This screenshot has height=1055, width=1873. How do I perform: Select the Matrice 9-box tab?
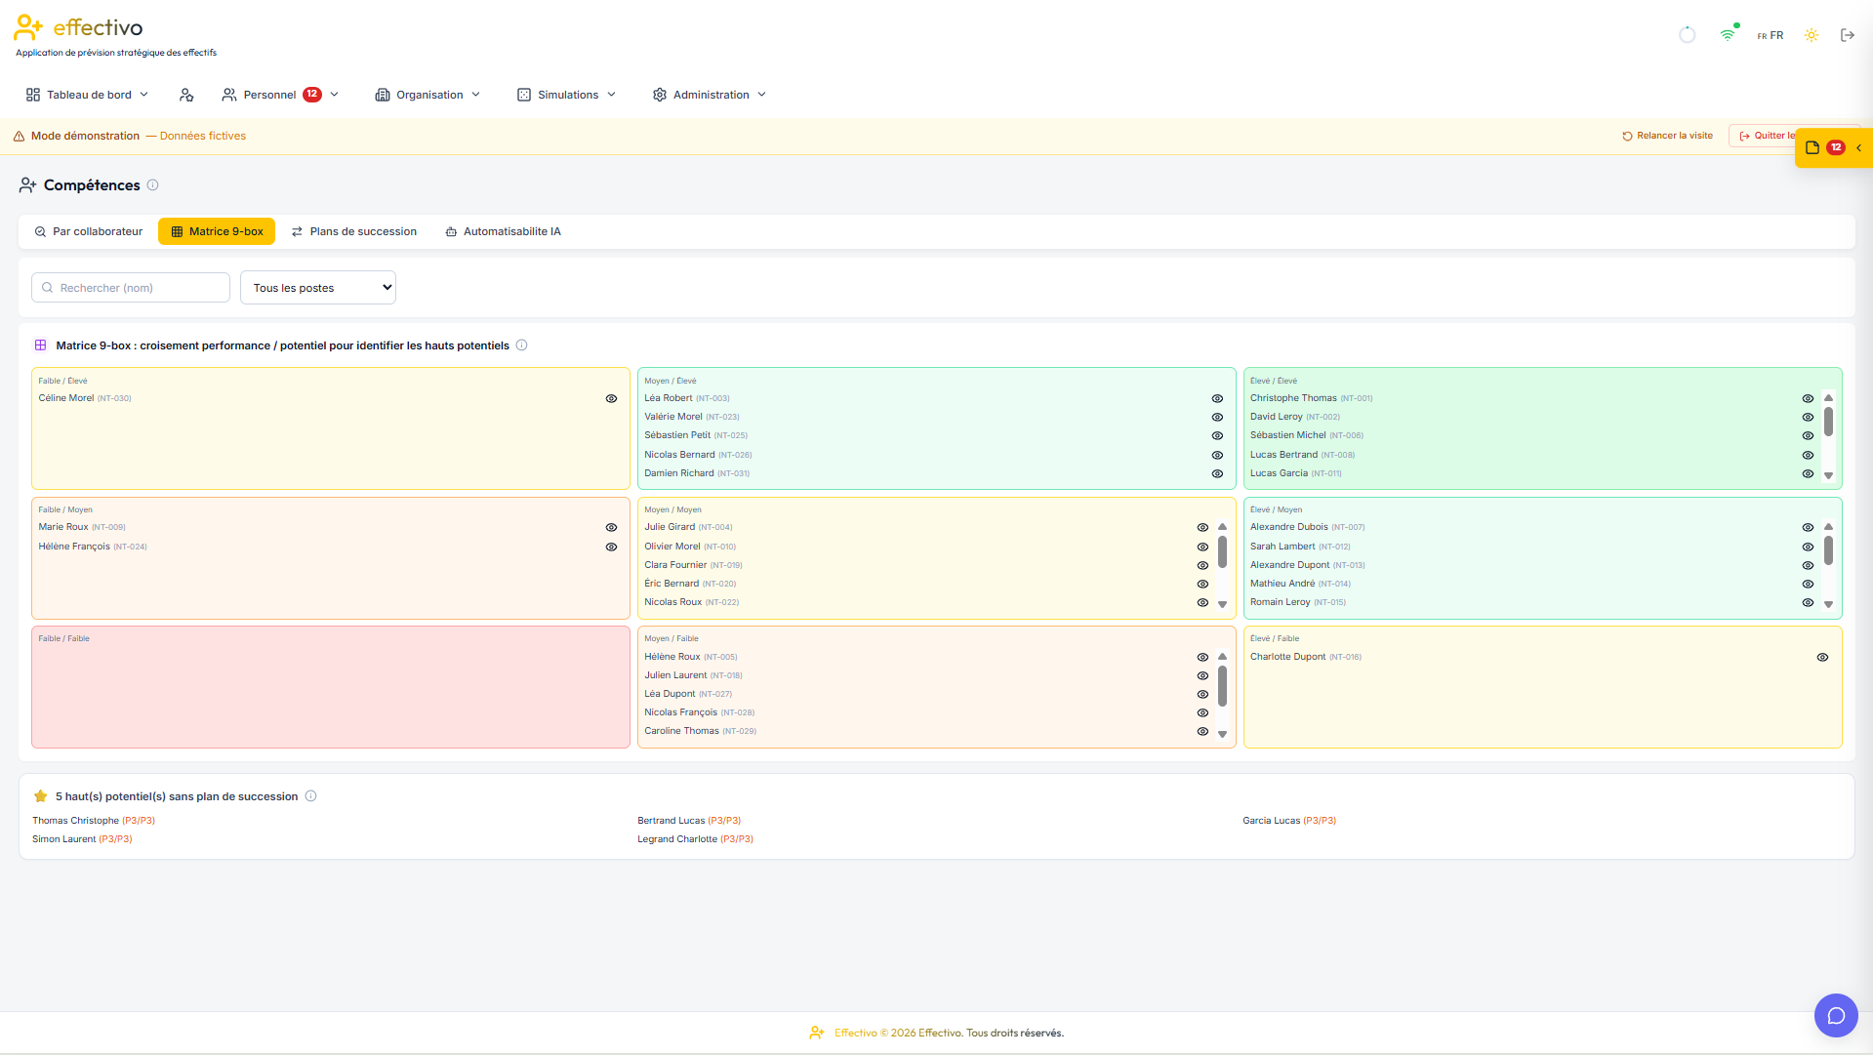[217, 232]
